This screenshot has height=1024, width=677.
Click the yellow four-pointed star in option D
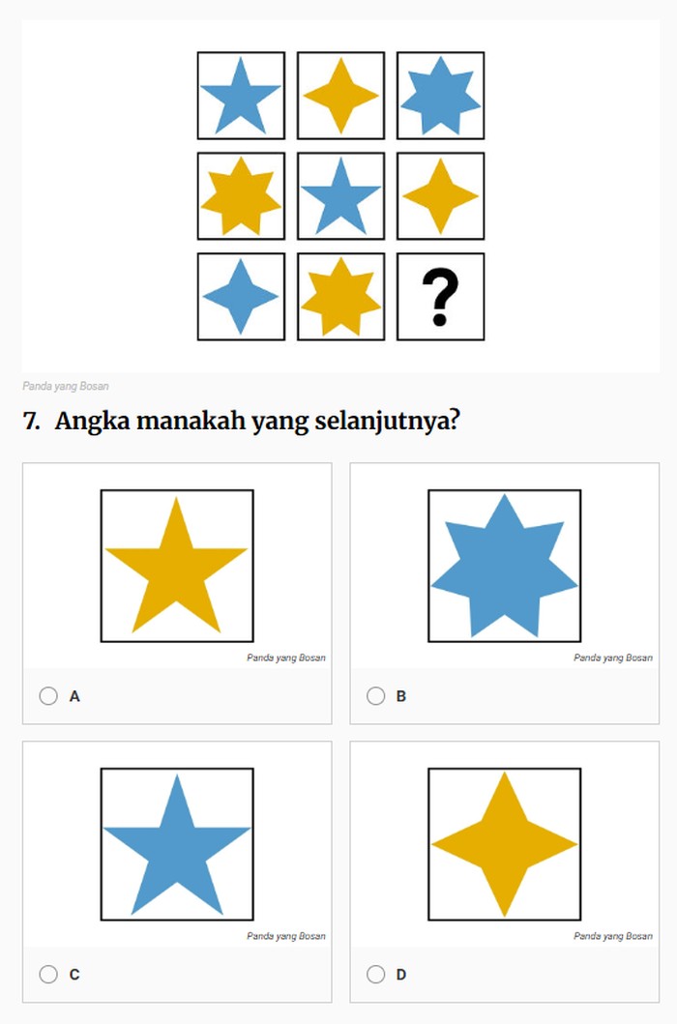pos(504,845)
